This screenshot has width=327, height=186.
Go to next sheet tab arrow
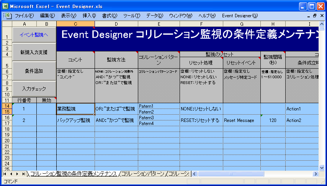tap(17, 174)
